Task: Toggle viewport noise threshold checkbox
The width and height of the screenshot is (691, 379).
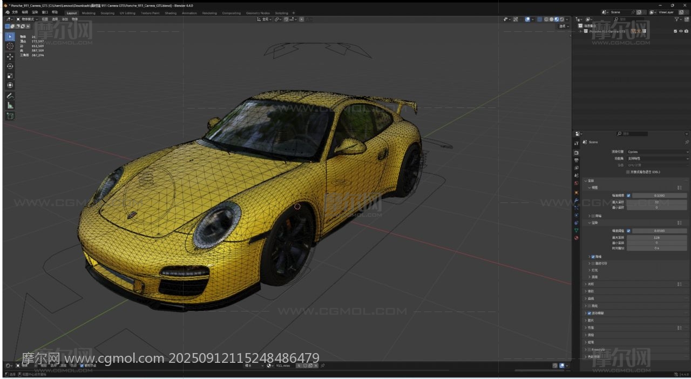Action: point(628,195)
